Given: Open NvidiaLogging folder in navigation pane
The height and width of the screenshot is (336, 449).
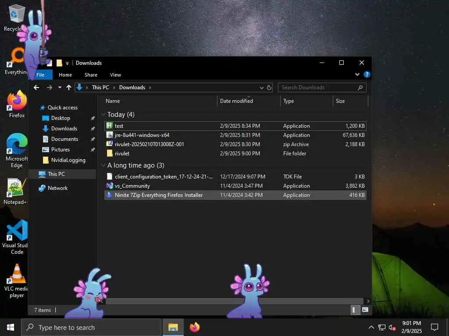Looking at the screenshot, I should [68, 160].
